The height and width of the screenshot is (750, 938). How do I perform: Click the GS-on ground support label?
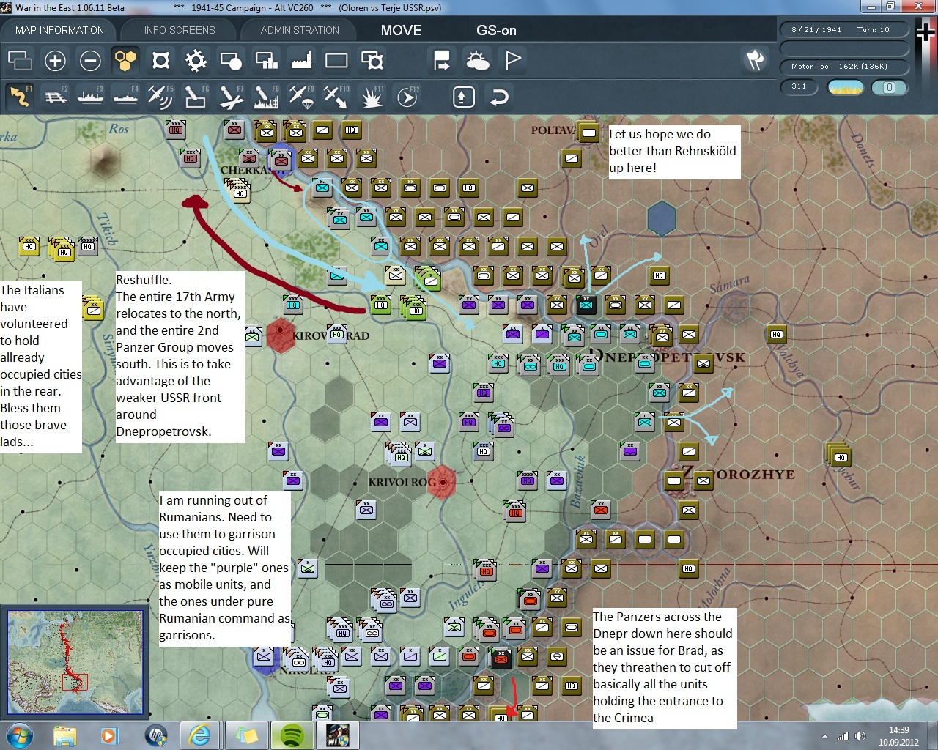pos(496,30)
